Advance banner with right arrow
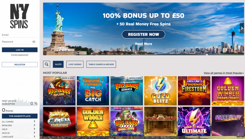245x139 pixels. (242, 28)
